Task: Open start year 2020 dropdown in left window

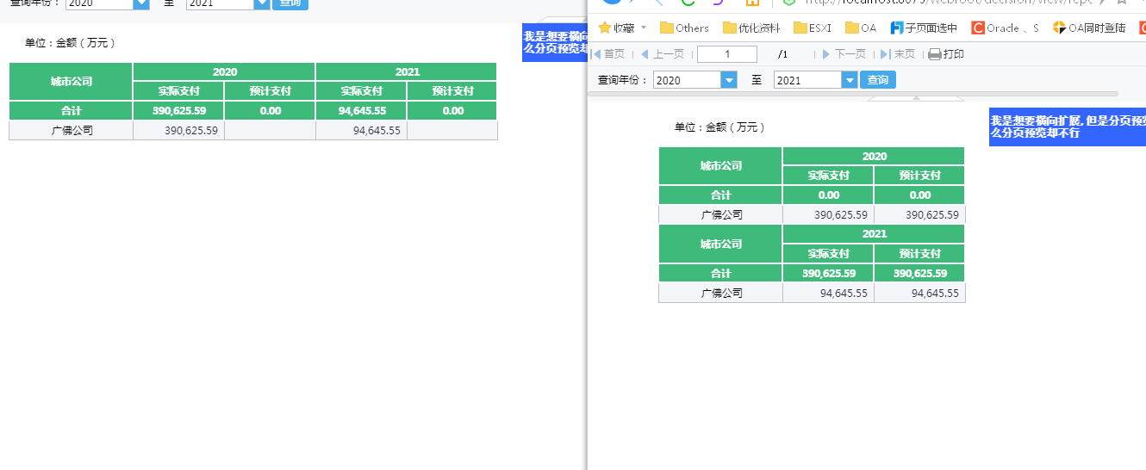Action: [142, 3]
